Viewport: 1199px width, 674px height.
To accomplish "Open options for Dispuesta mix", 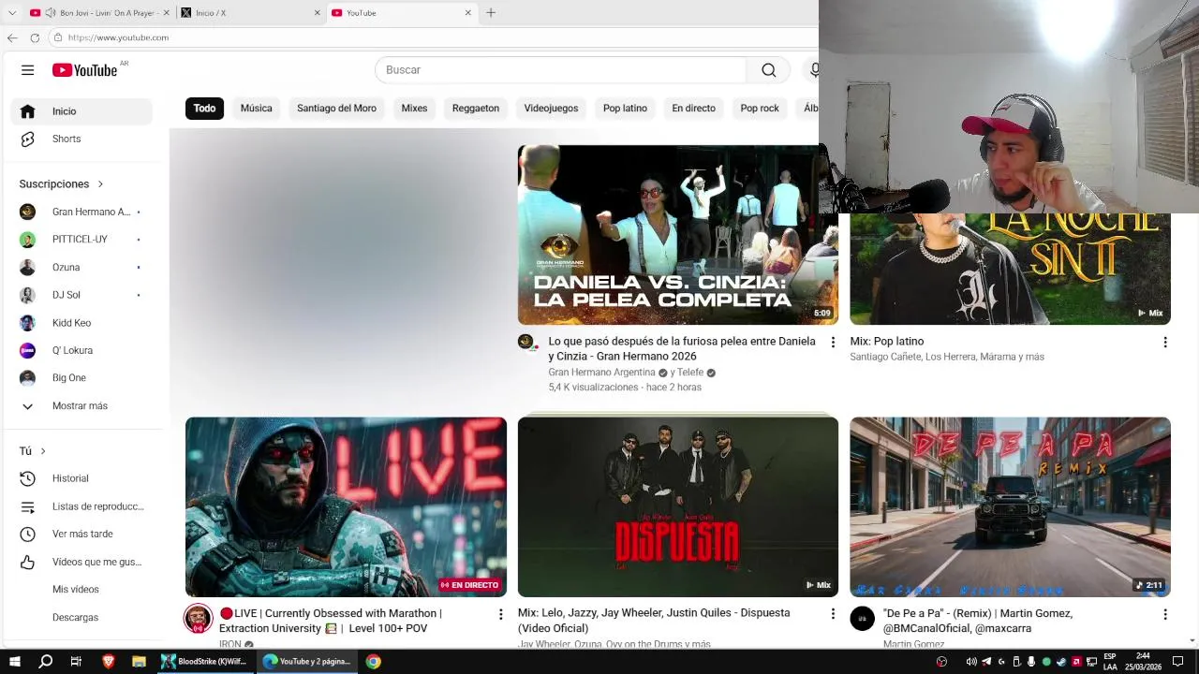I will [833, 614].
